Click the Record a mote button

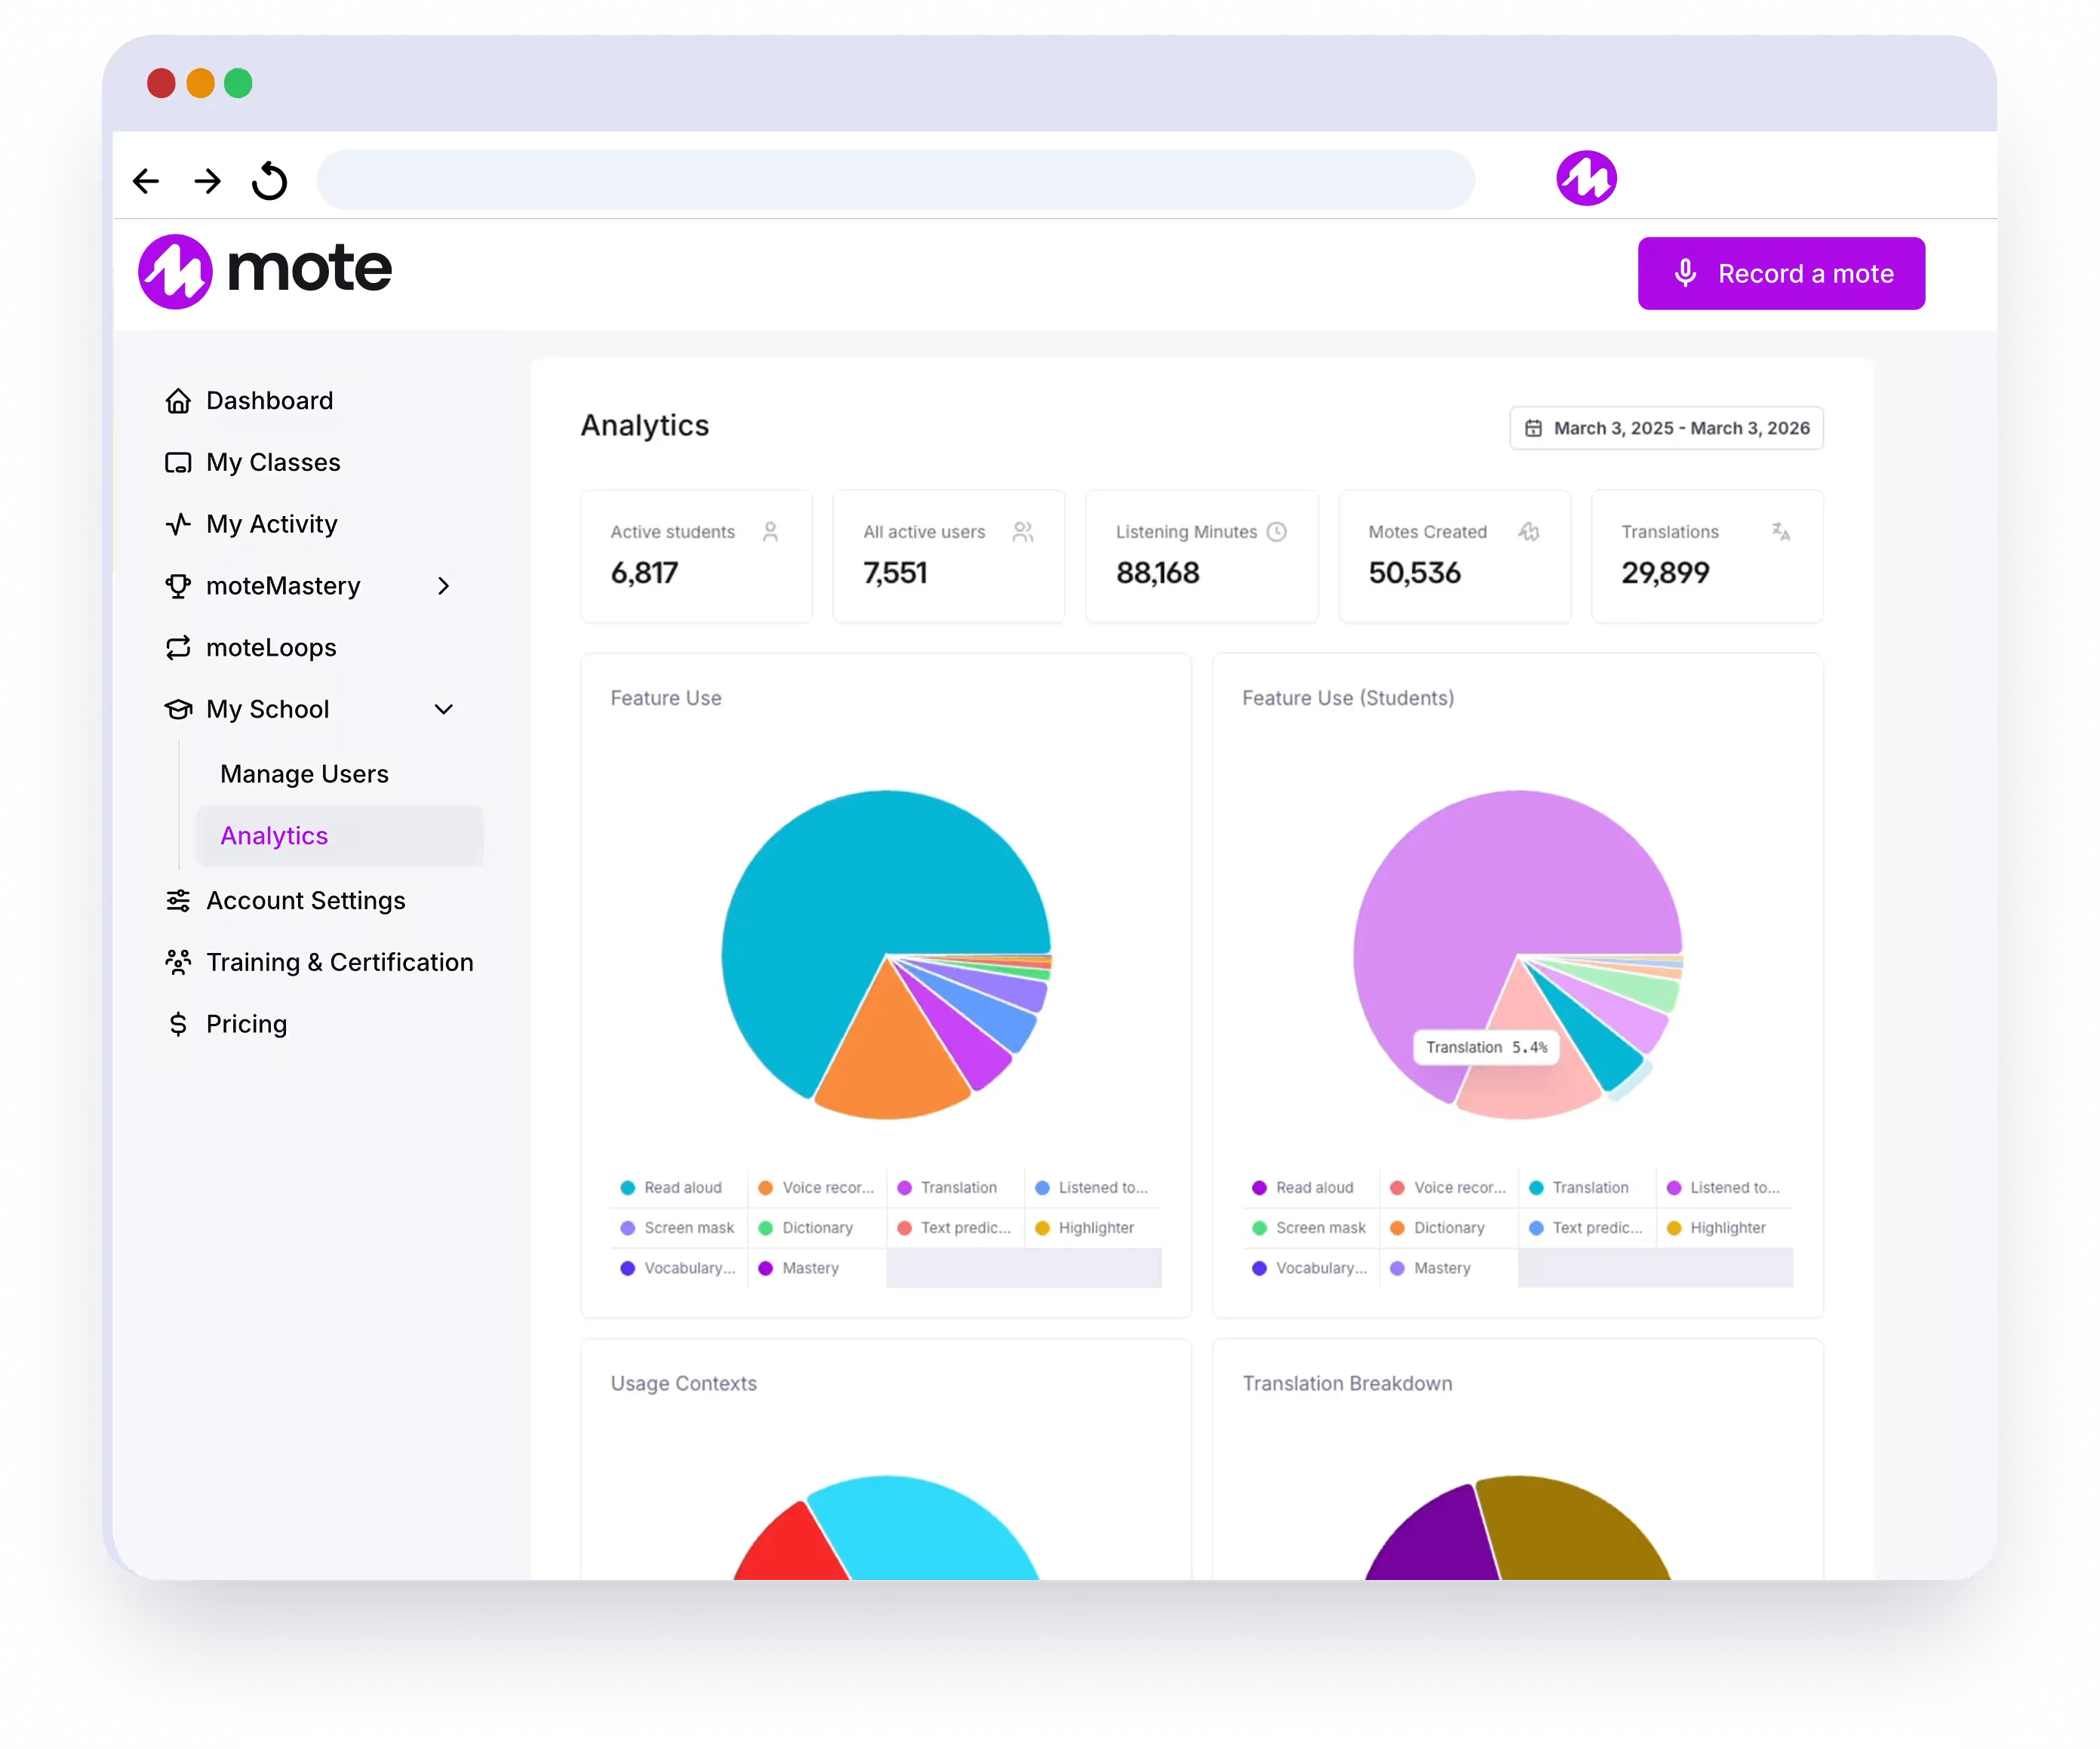pyautogui.click(x=1780, y=274)
